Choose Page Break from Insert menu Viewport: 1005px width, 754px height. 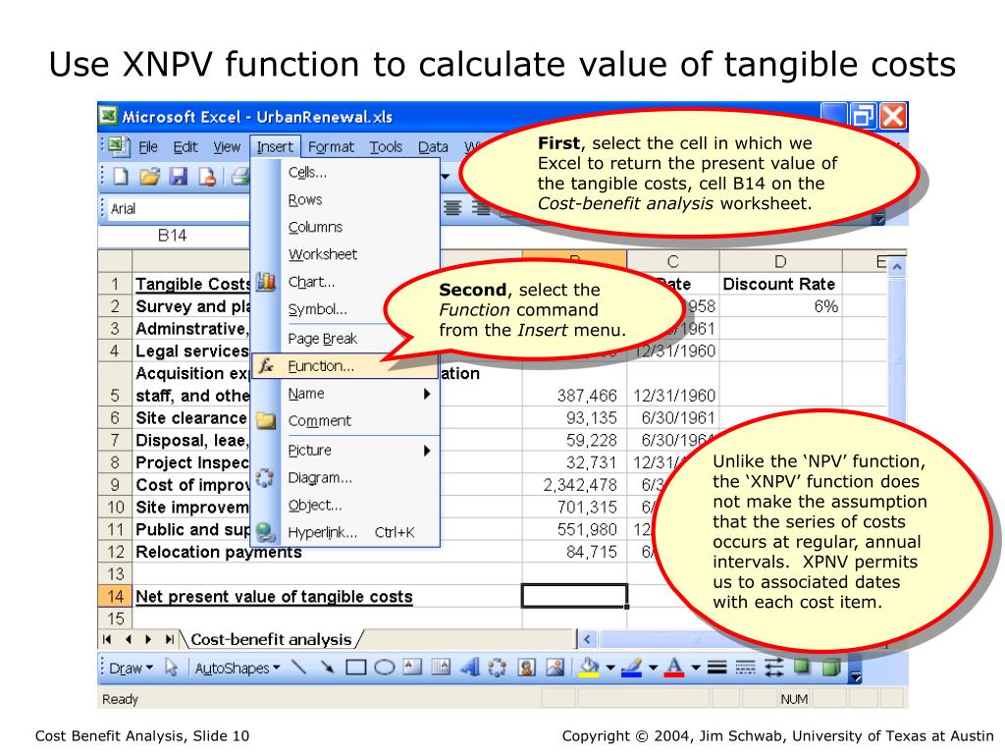click(322, 339)
